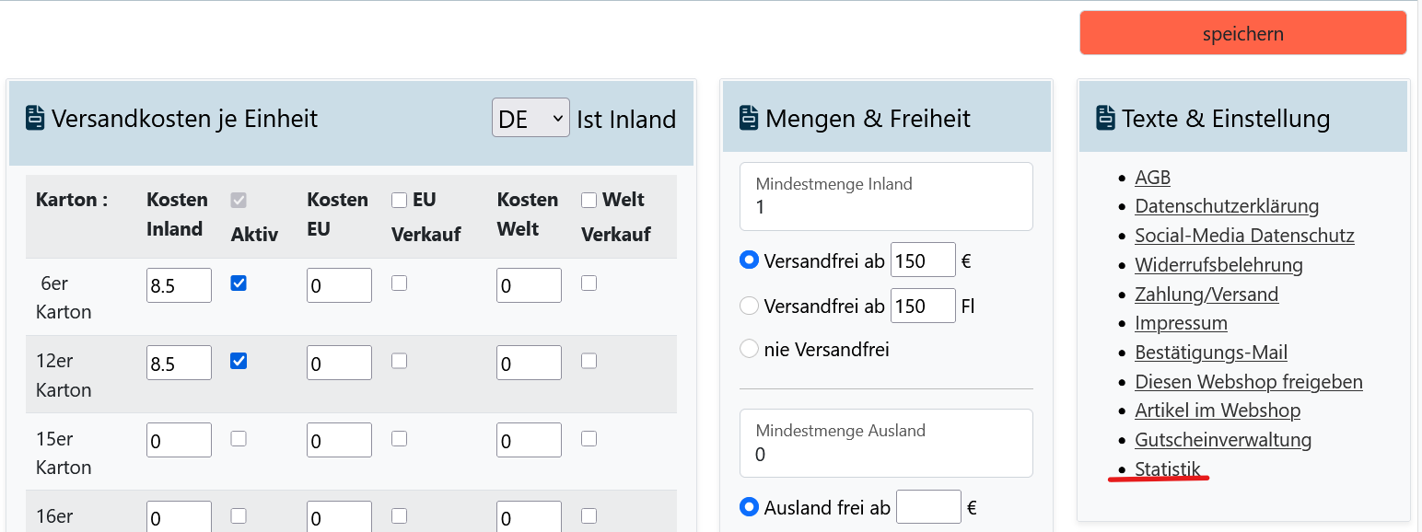Click document icon beside Texte & Einstellung

pyautogui.click(x=1105, y=118)
